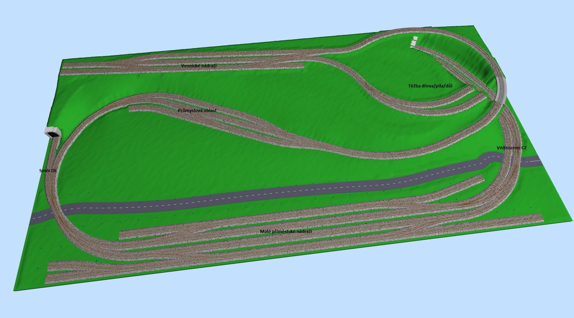This screenshot has height=318, width=574.
Task: Click the 'Těžba dřeva/pila/důl' label
Action: (x=430, y=86)
